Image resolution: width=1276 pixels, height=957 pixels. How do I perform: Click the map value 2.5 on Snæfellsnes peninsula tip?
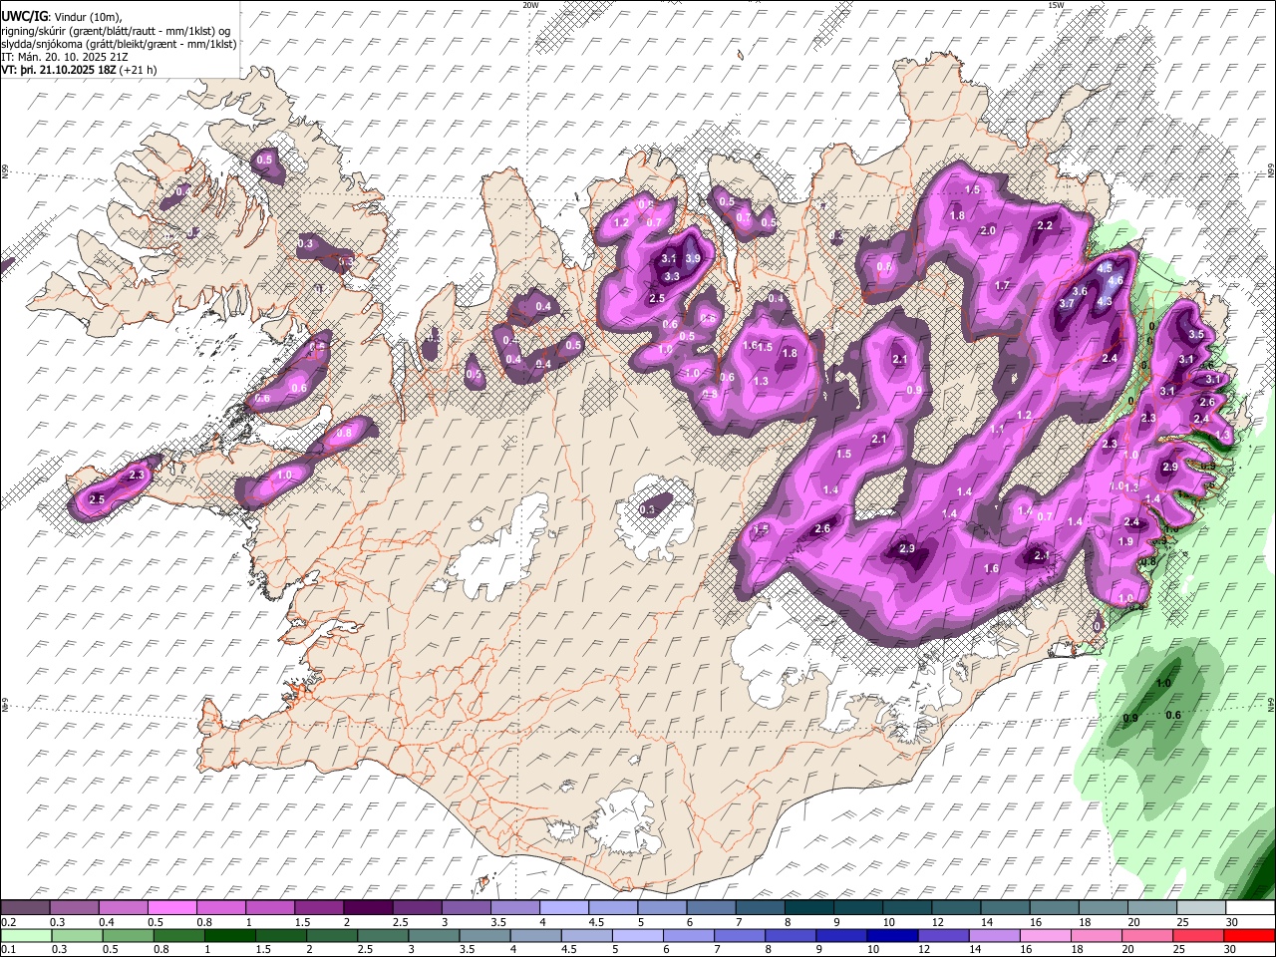coord(98,499)
